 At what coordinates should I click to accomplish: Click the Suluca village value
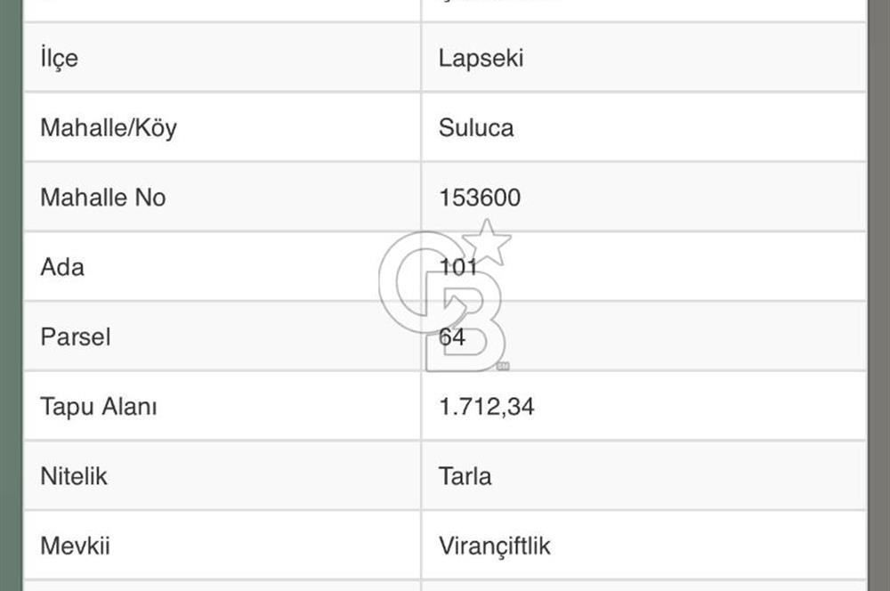[x=476, y=127]
